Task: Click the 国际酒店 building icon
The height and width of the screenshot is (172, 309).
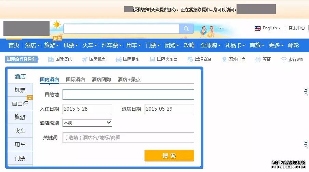Action: [51, 59]
